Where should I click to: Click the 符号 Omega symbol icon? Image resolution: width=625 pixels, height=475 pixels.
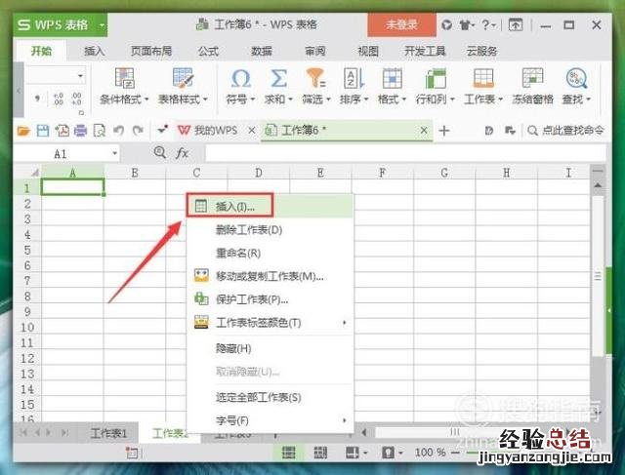240,79
